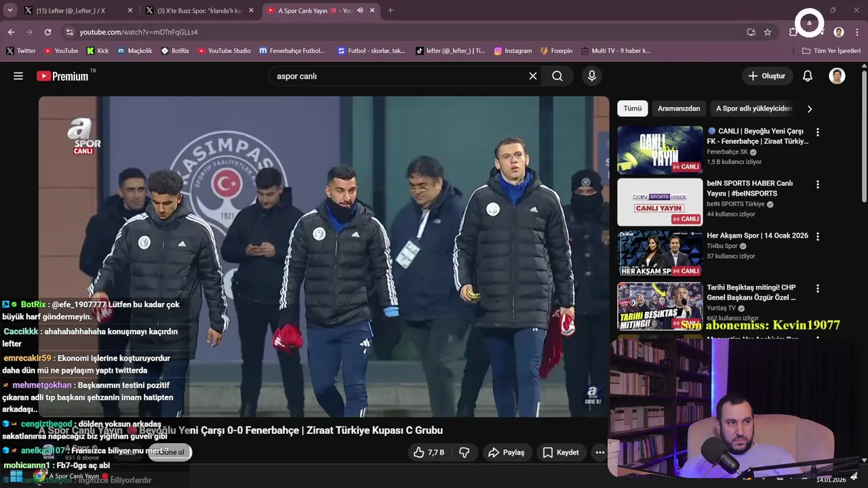Click the Oluştur create button

(x=767, y=76)
